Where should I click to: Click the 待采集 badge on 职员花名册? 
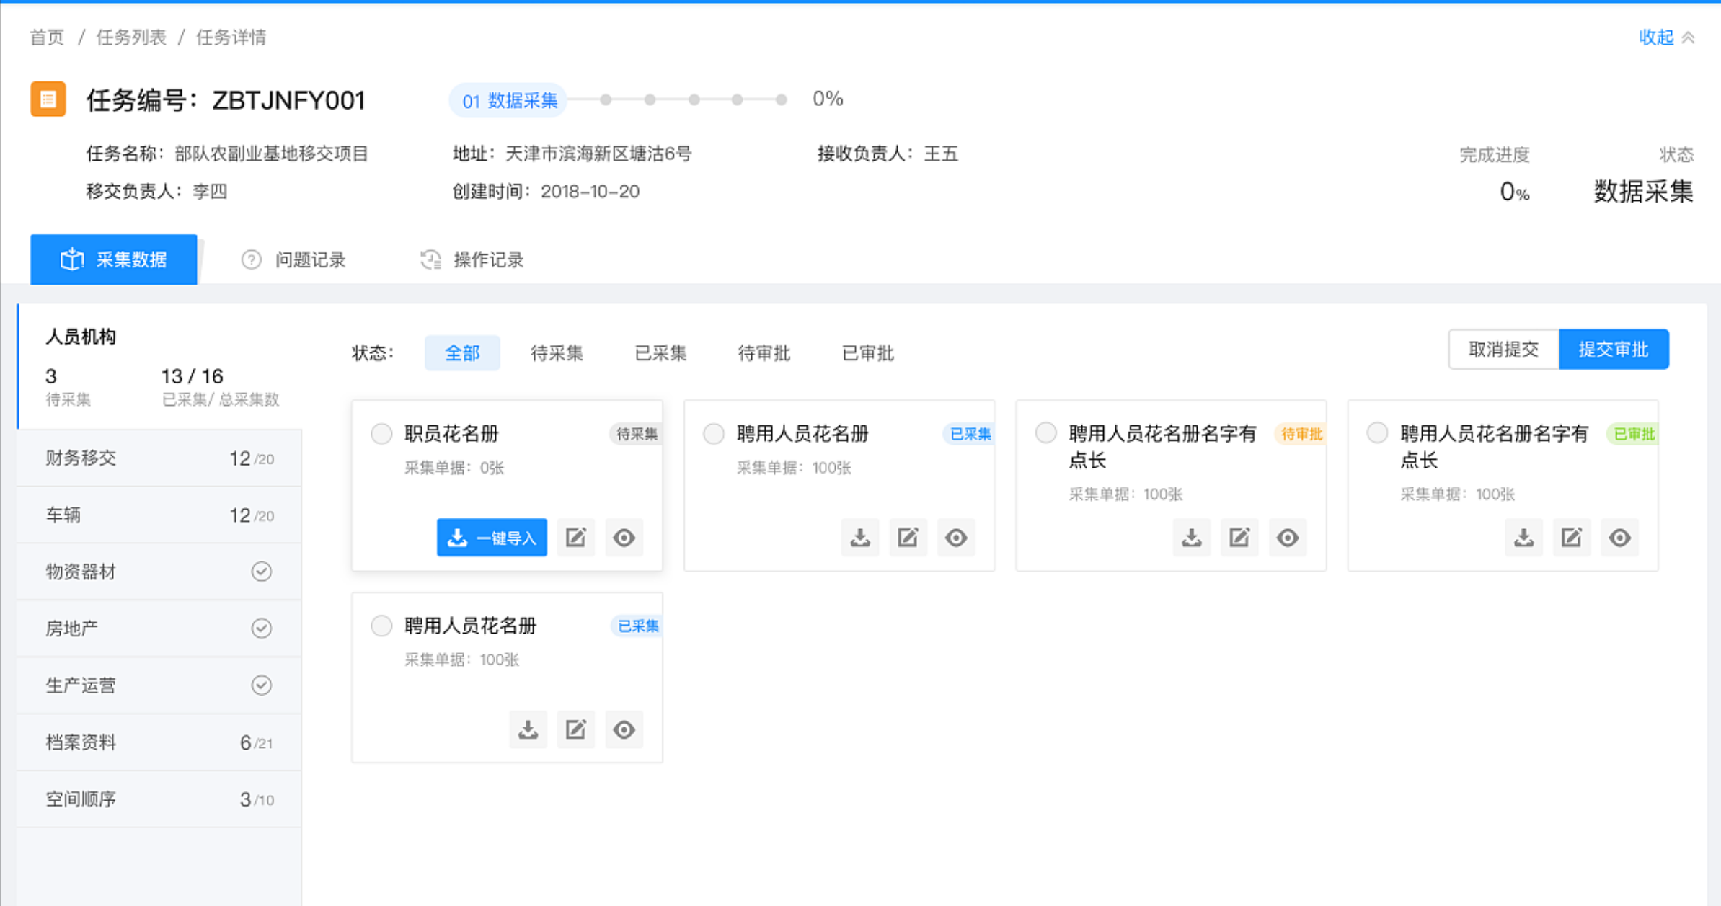(x=635, y=434)
